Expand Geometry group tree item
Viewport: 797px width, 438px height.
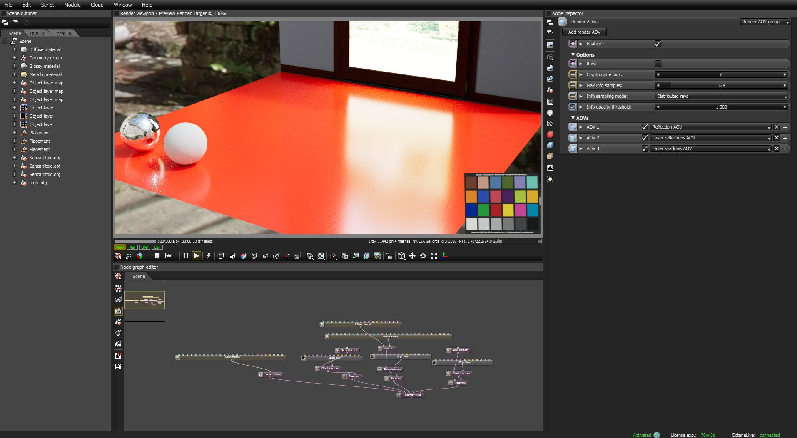tap(14, 58)
